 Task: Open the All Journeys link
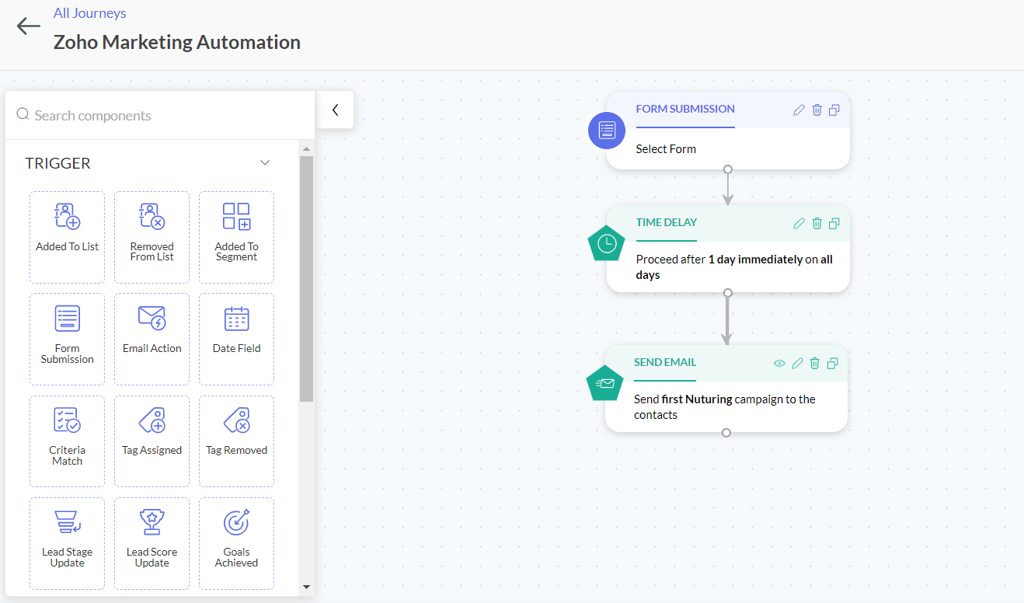tap(89, 13)
